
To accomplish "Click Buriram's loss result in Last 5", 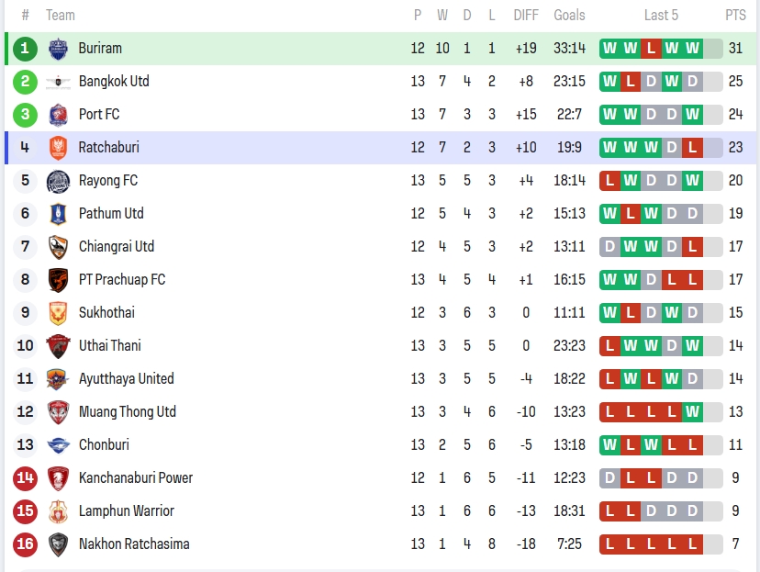I will click(651, 49).
